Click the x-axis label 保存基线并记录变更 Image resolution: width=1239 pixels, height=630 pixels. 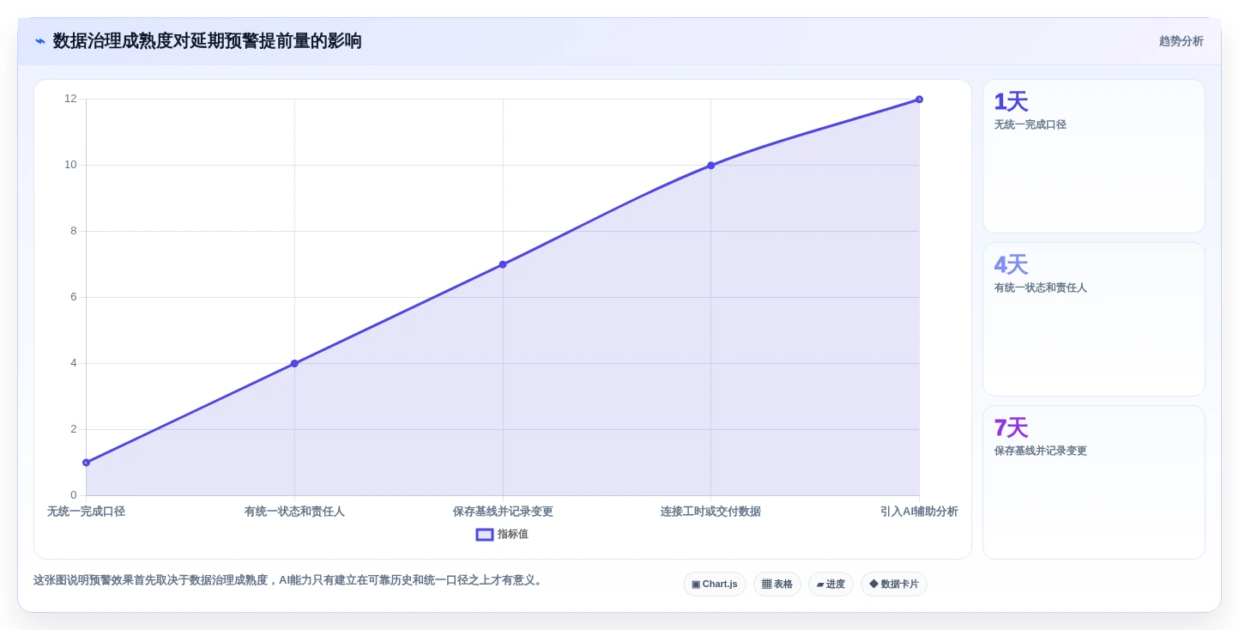(x=503, y=512)
